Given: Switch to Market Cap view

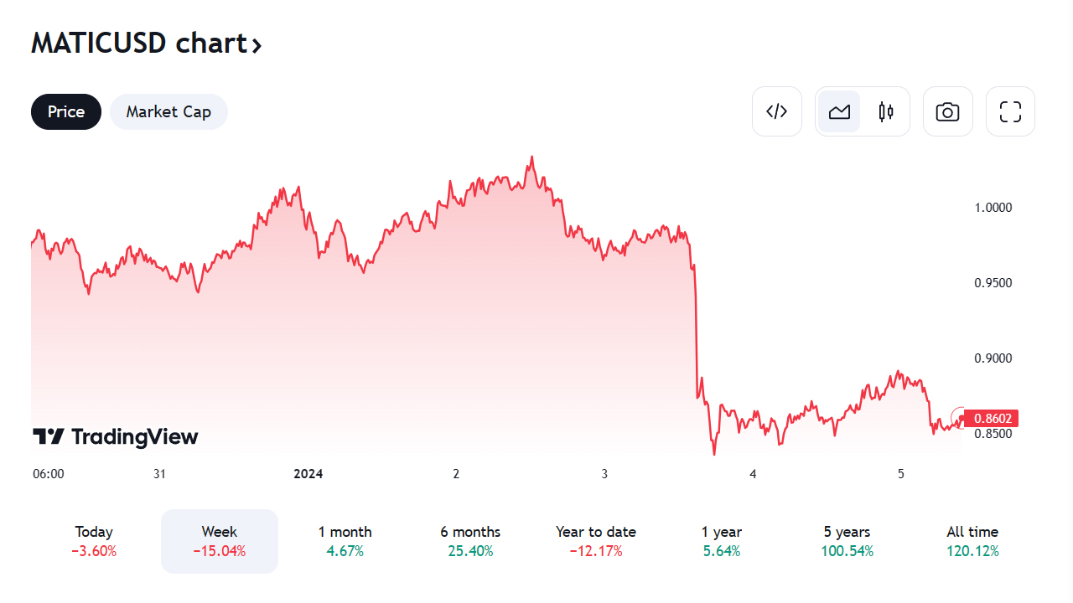Looking at the screenshot, I should pos(168,111).
